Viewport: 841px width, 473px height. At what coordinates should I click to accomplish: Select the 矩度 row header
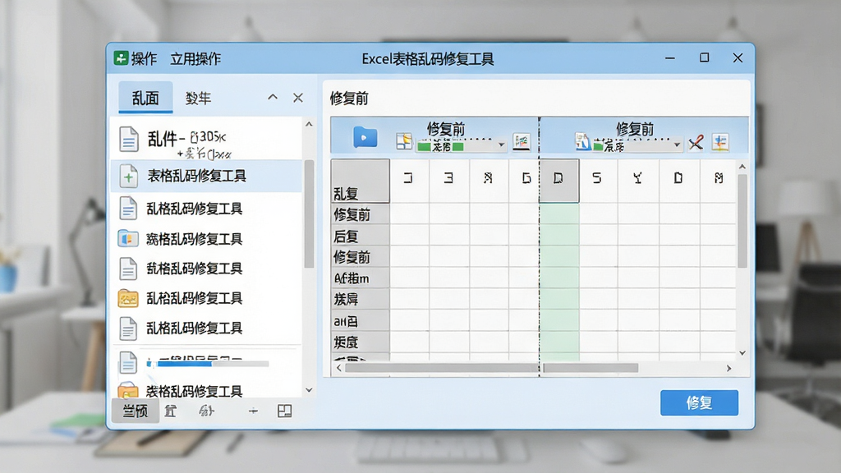[x=360, y=342]
